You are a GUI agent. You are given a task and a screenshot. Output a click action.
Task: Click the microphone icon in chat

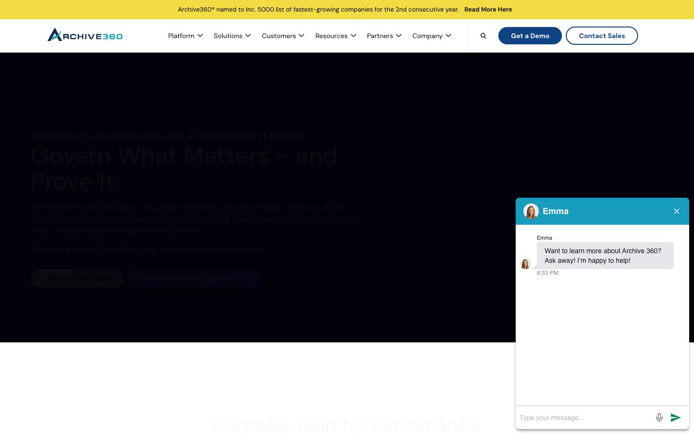[659, 418]
